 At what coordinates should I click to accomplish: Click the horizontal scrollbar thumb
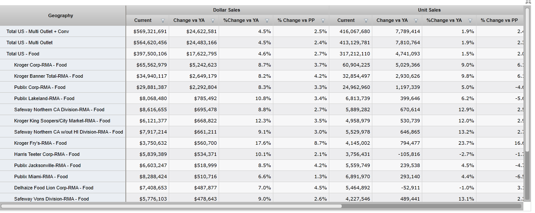point(172,206)
